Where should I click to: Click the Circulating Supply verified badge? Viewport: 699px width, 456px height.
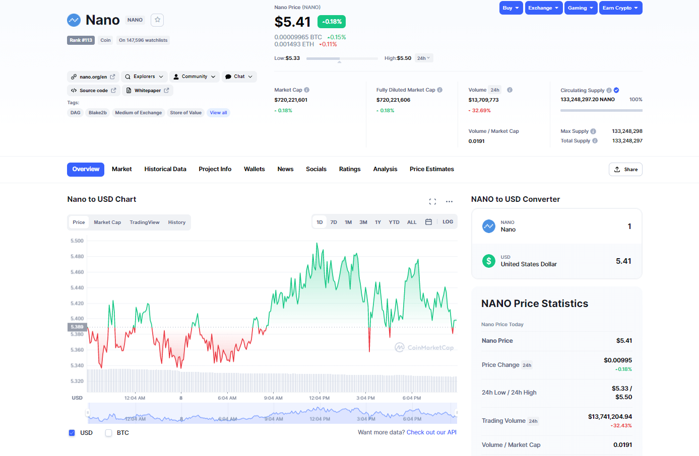[x=616, y=91]
